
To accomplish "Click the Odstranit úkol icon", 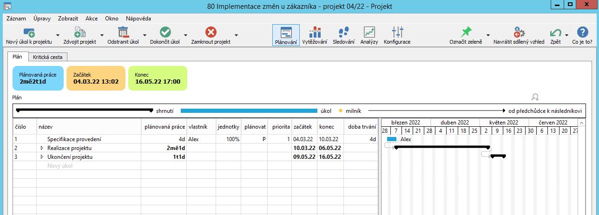I will click(123, 33).
